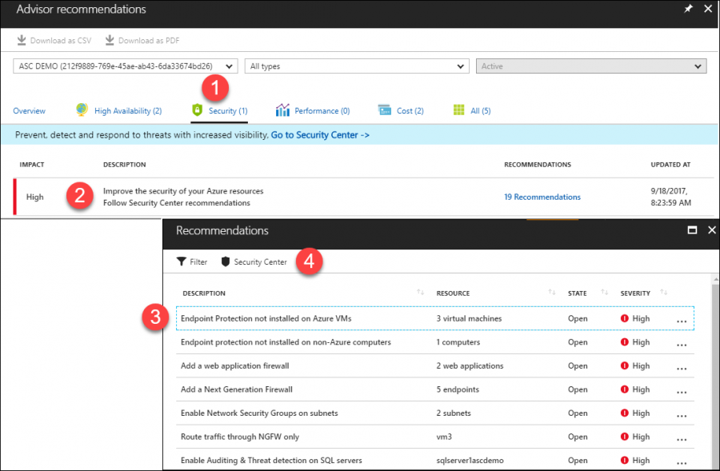720x471 pixels.
Task: Close the Advisor recommendations blade
Action: [708, 9]
